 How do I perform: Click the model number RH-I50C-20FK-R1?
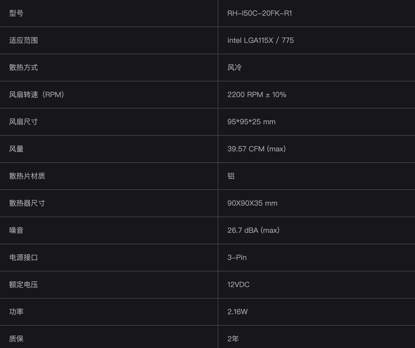tap(259, 13)
